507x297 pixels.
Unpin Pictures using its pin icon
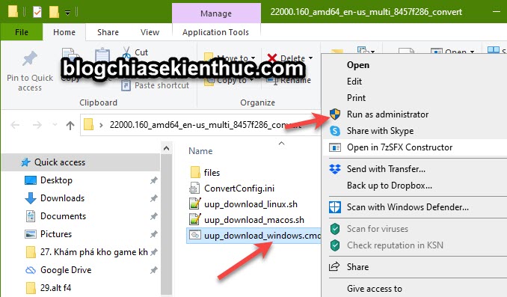click(154, 234)
